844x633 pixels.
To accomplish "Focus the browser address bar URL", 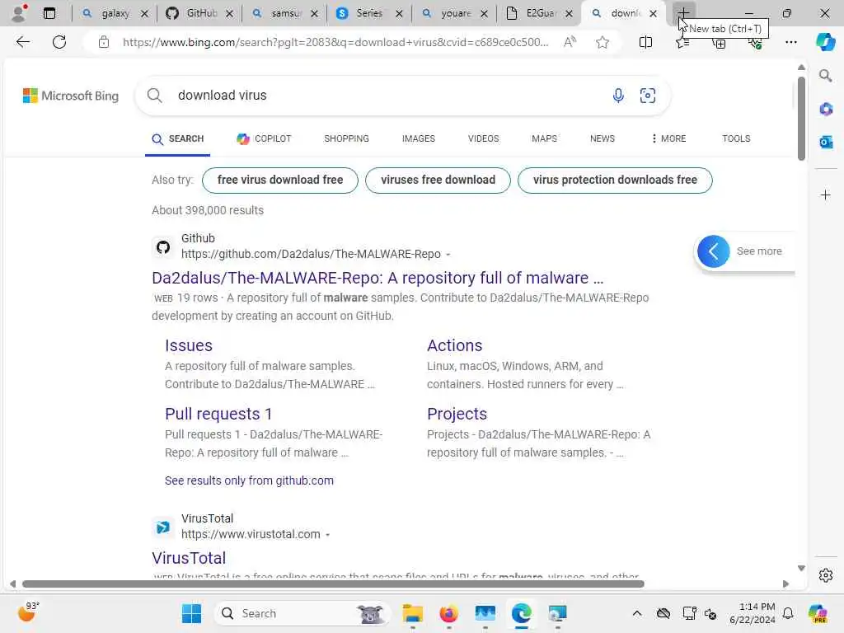I will point(335,42).
